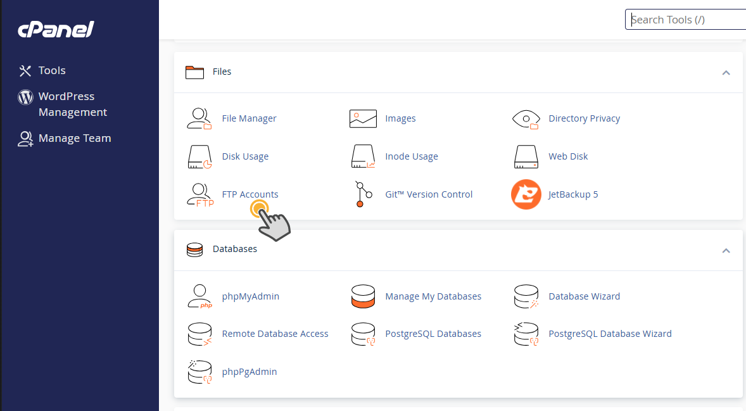Launch the phpMyAdmin link
Image resolution: width=746 pixels, height=411 pixels.
tap(251, 296)
